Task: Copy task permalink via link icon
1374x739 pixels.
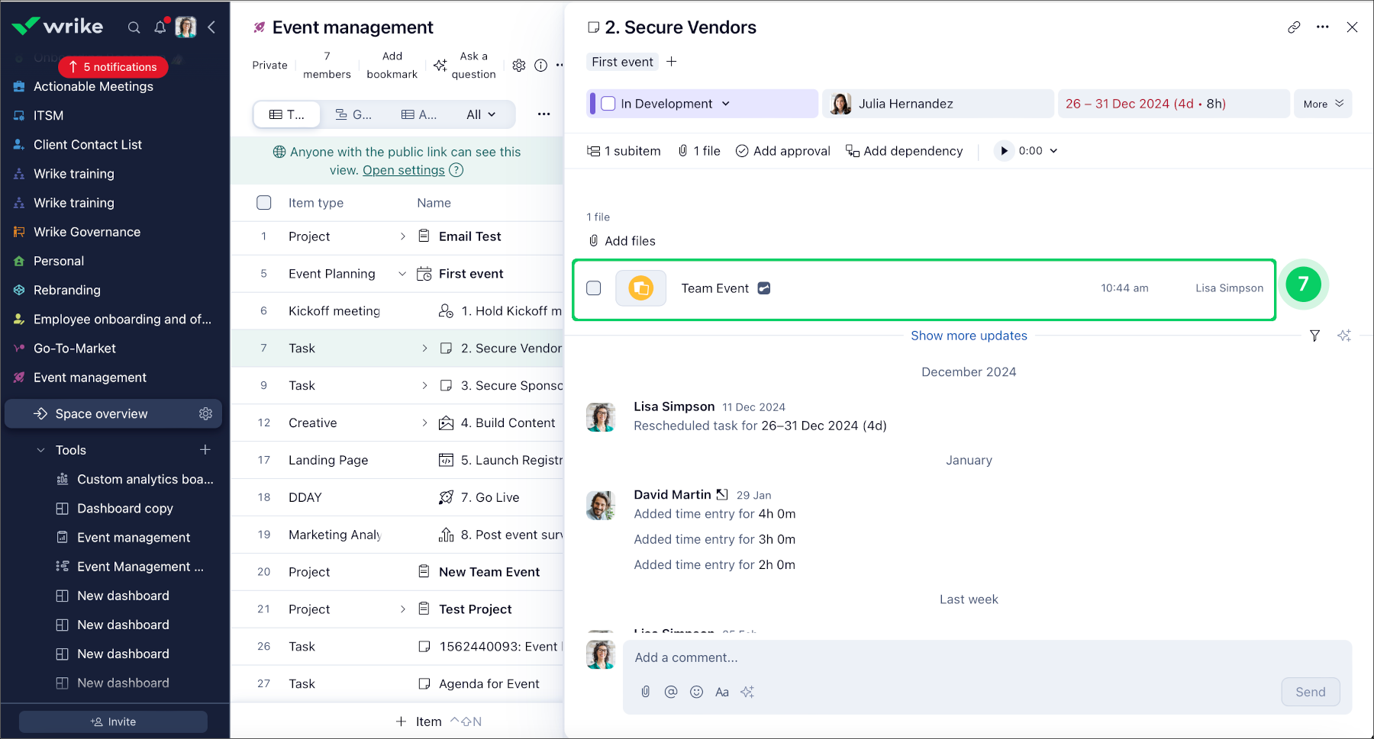Action: pos(1293,27)
